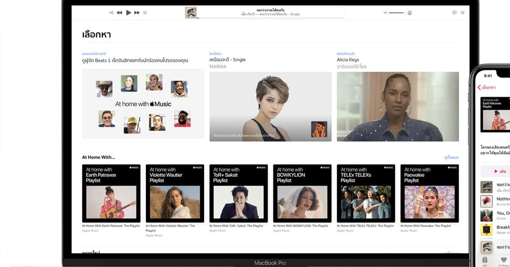Open the ดูทั้งหมด link in At Home With
510x267 pixels.
coord(451,157)
